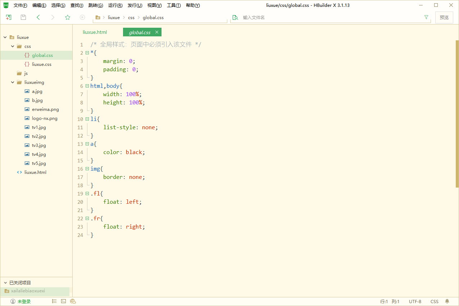Click the image icon beside erweima.png
Viewport: 459px width, 306px height.
(x=27, y=109)
